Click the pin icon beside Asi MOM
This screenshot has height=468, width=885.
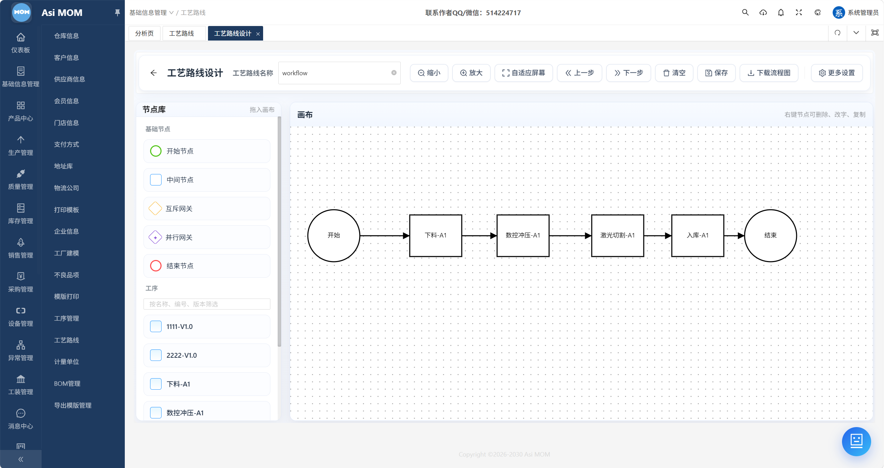(117, 13)
